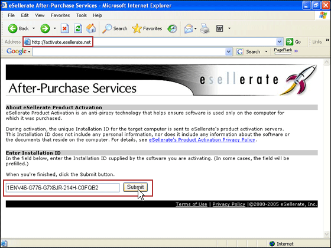Click the Mail envelope icon

(x=189, y=28)
